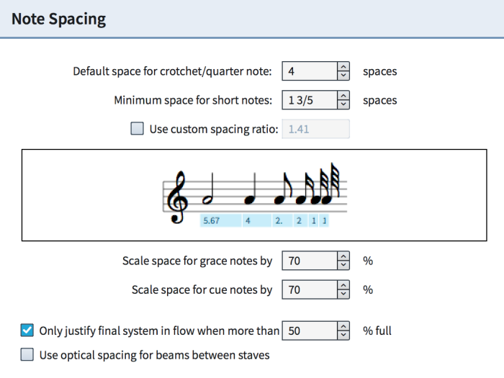Click the cue notes scale 70 field
This screenshot has width=504, height=378.
tap(310, 289)
